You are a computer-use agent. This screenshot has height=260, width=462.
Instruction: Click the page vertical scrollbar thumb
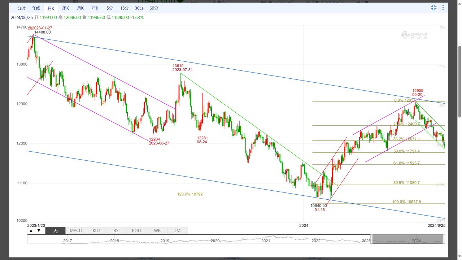(459, 82)
